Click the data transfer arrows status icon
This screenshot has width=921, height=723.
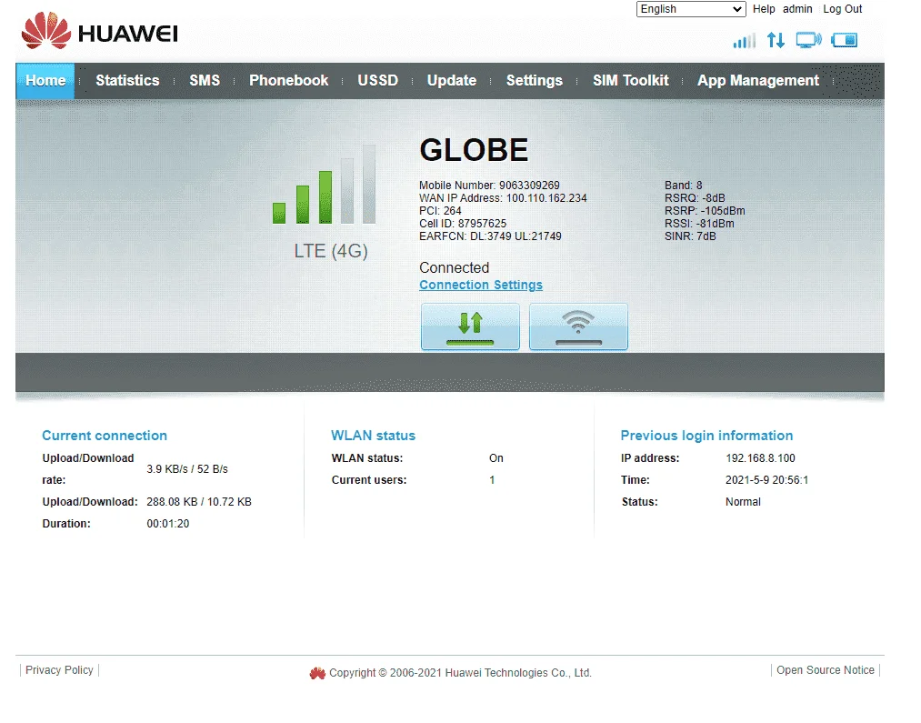point(776,41)
